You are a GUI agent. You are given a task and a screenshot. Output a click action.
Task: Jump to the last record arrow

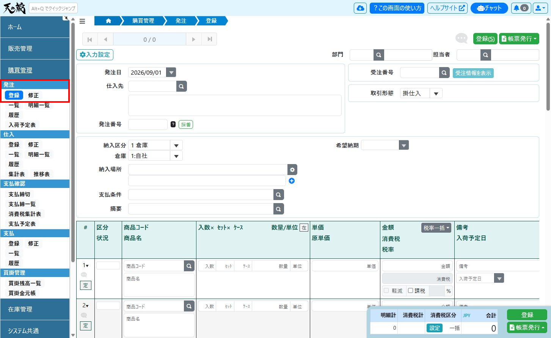coord(209,39)
